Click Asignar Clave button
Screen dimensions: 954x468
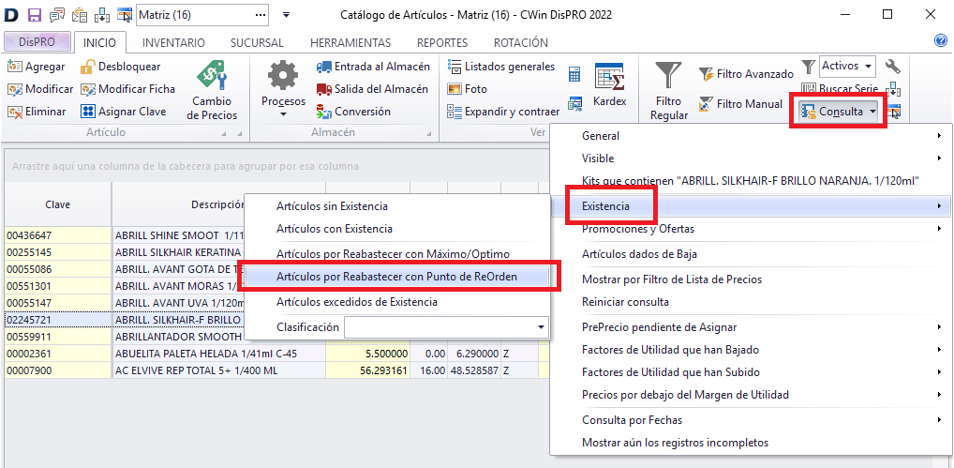pos(124,112)
